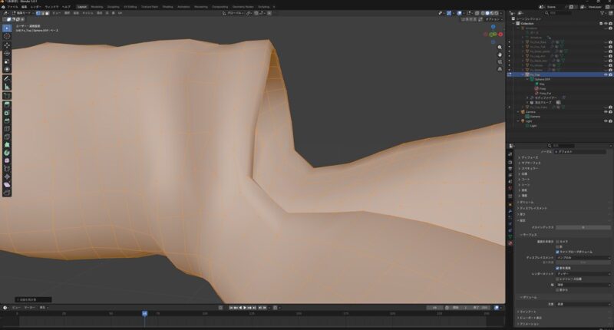Screen dimensions: 614x330
Task: Toggle visibility eye of the Light collection
Action: 605,120
